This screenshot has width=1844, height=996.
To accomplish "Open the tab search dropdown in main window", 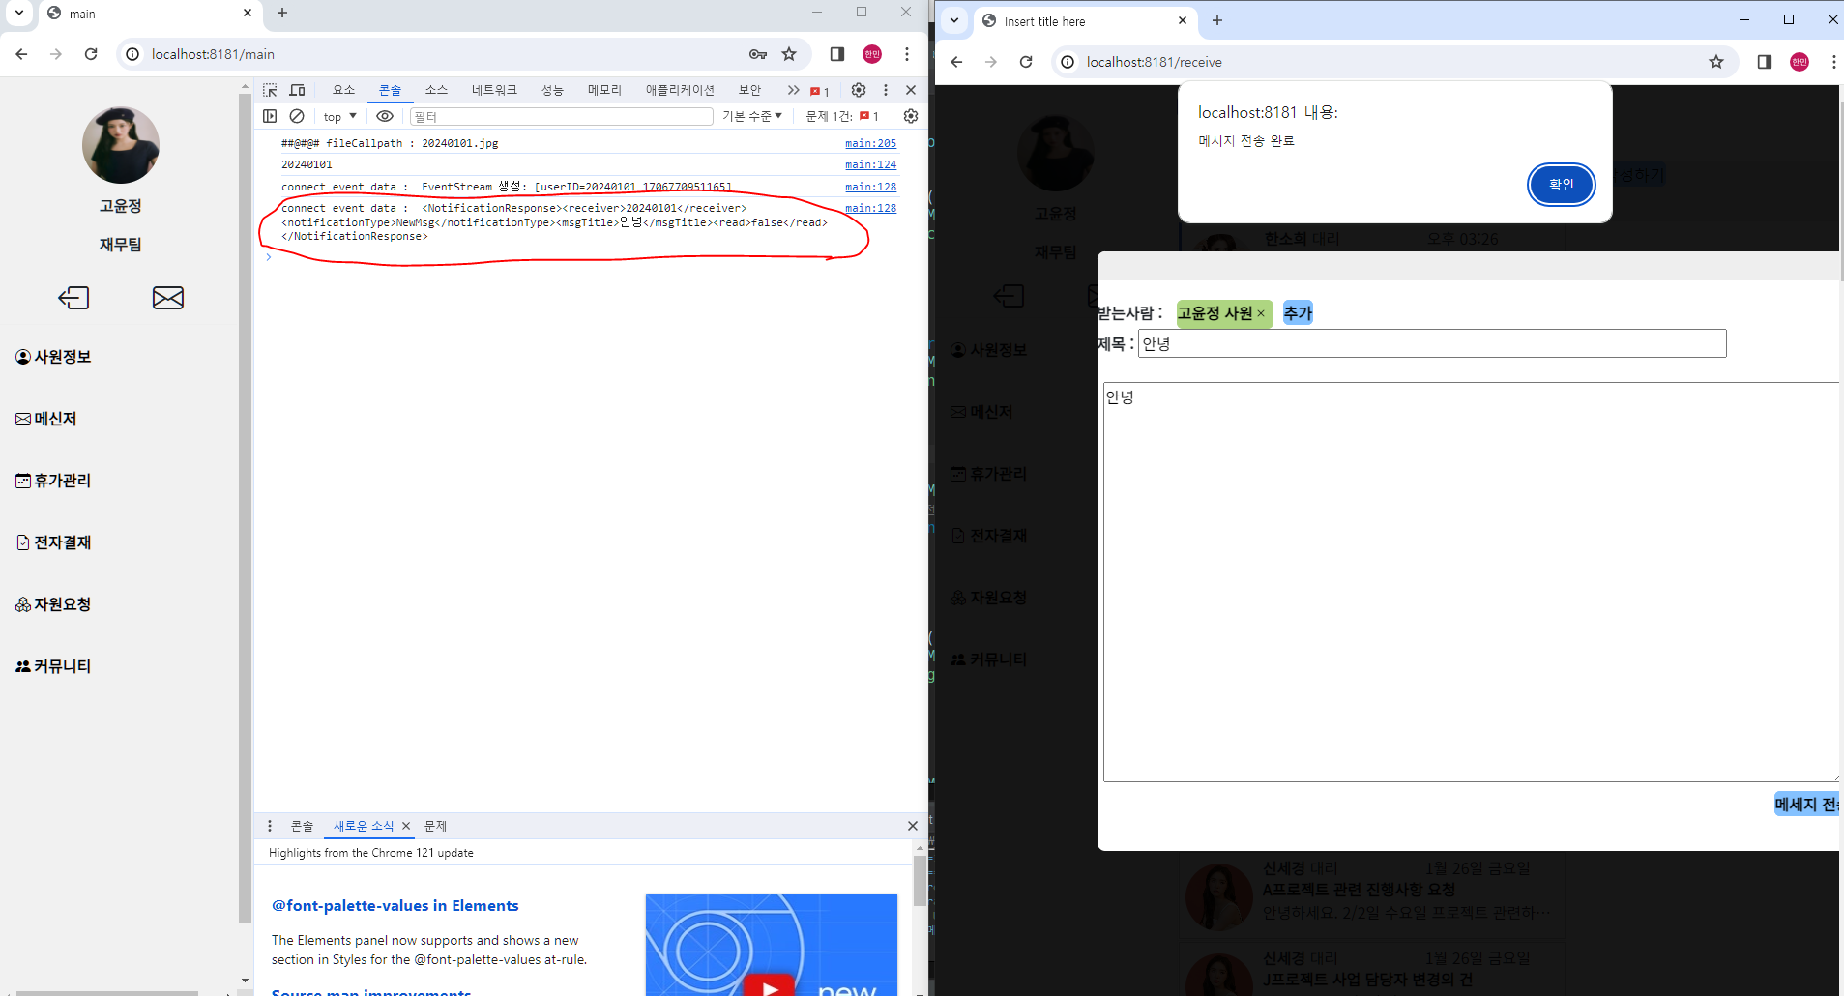I will (x=18, y=13).
